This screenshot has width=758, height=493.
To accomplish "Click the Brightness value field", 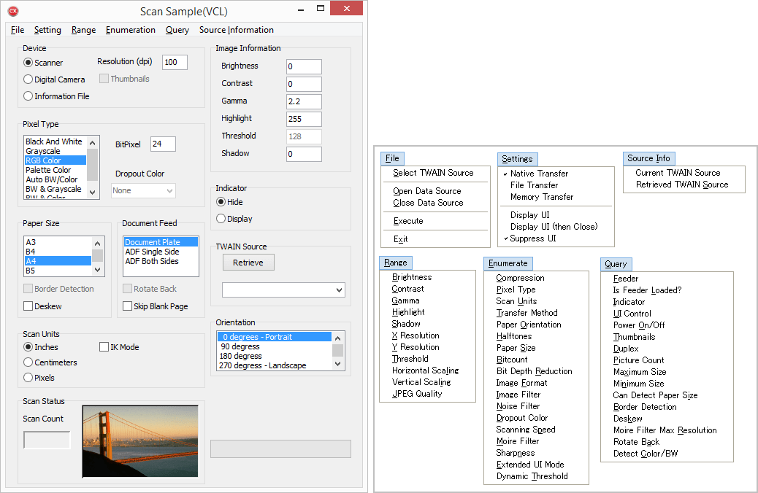I will tap(304, 66).
